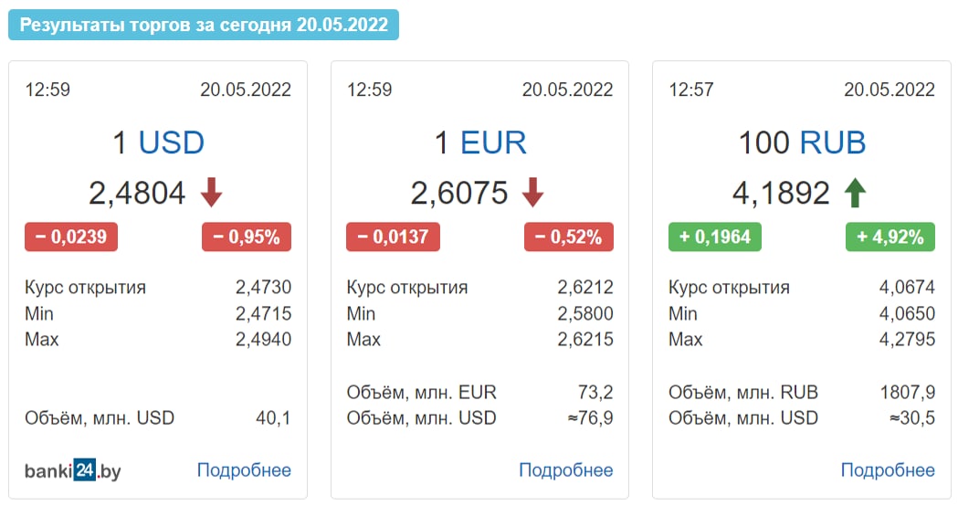Click the RUB rate value 4,1892

(781, 193)
